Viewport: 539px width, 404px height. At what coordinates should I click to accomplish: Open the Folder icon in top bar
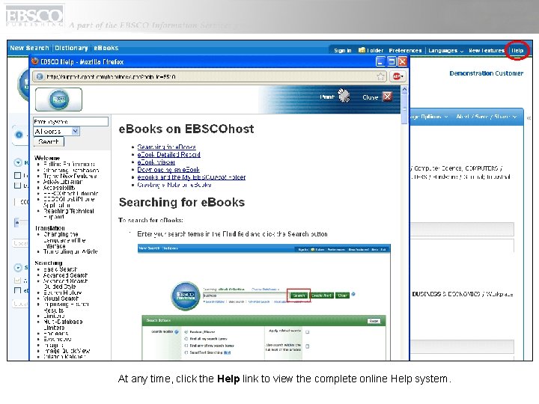[x=362, y=50]
